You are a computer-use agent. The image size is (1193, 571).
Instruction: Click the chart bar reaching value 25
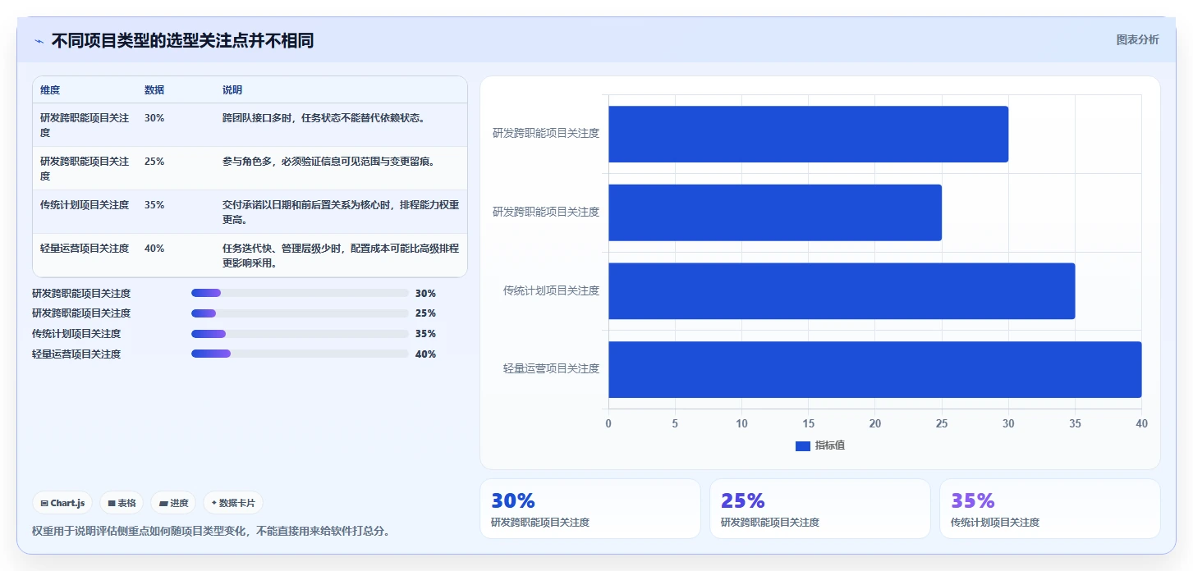(x=775, y=212)
